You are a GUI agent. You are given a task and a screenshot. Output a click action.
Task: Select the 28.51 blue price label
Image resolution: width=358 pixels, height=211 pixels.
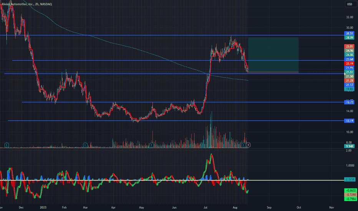click(x=349, y=33)
